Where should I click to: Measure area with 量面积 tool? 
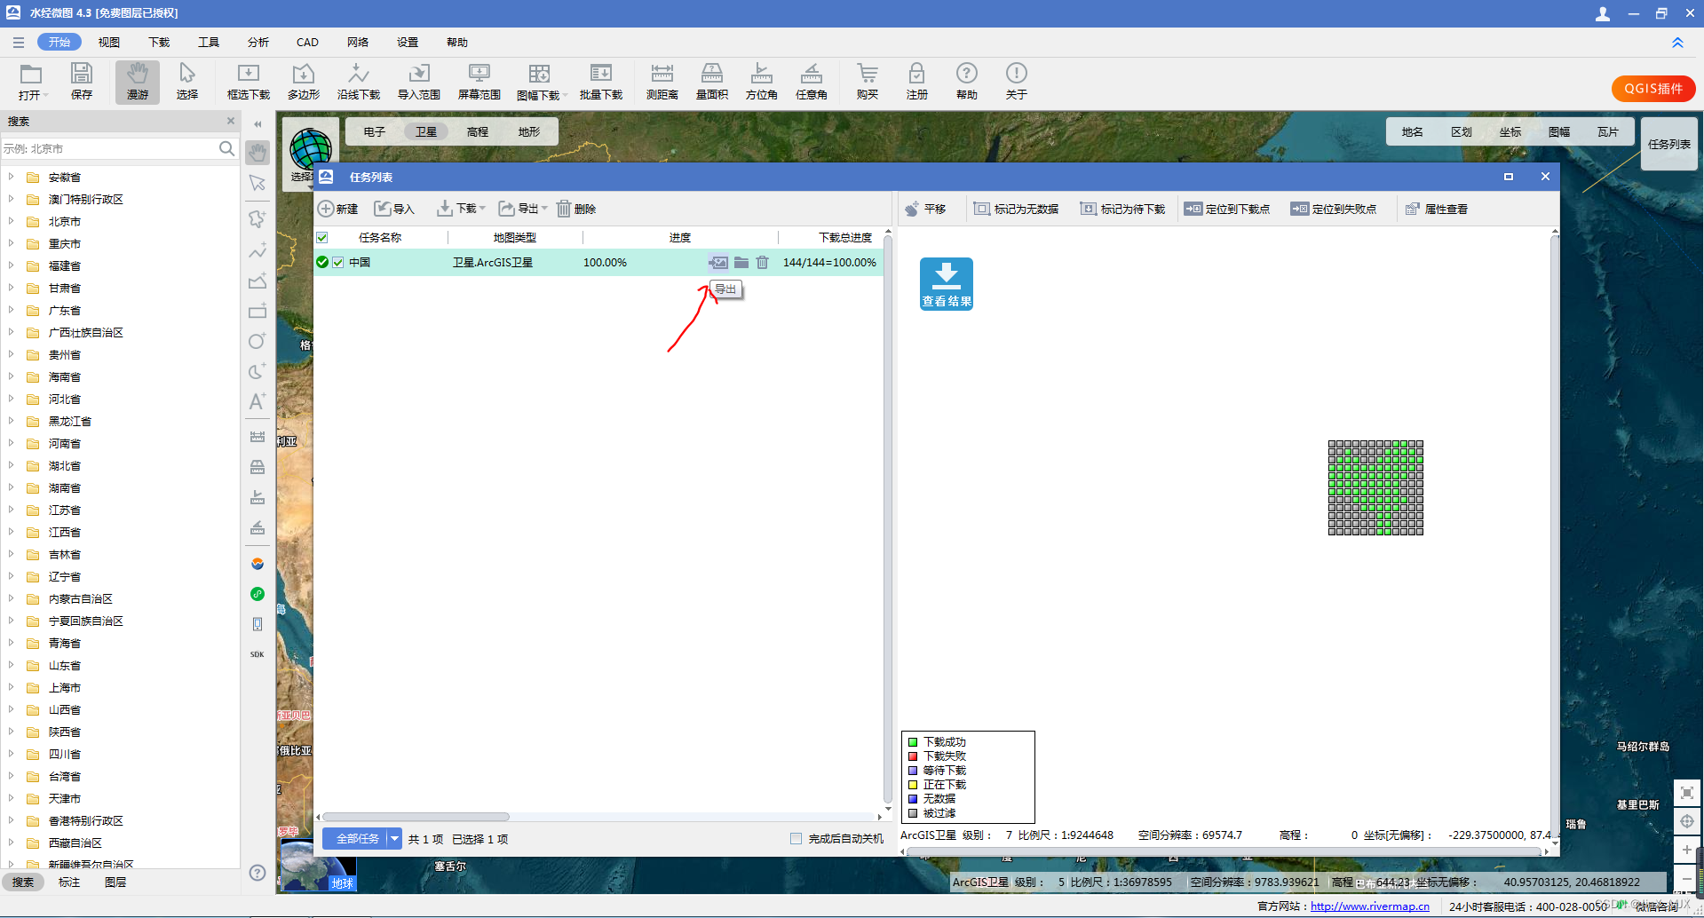coord(712,82)
